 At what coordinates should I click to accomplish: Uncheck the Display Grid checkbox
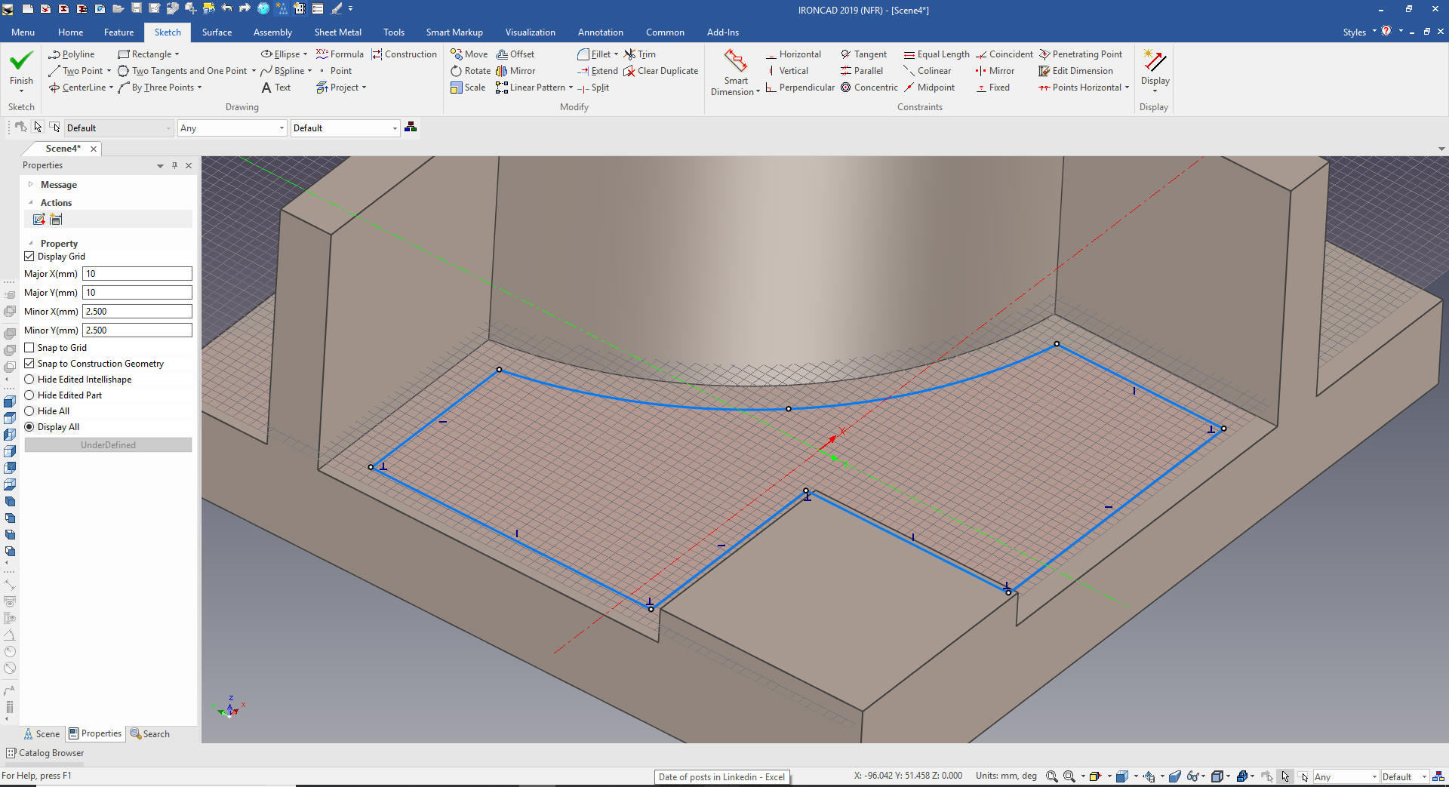pos(29,257)
